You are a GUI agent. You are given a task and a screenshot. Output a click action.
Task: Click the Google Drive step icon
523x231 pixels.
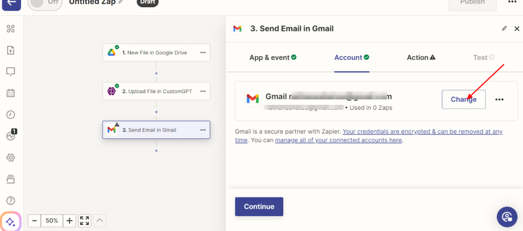pyautogui.click(x=111, y=52)
